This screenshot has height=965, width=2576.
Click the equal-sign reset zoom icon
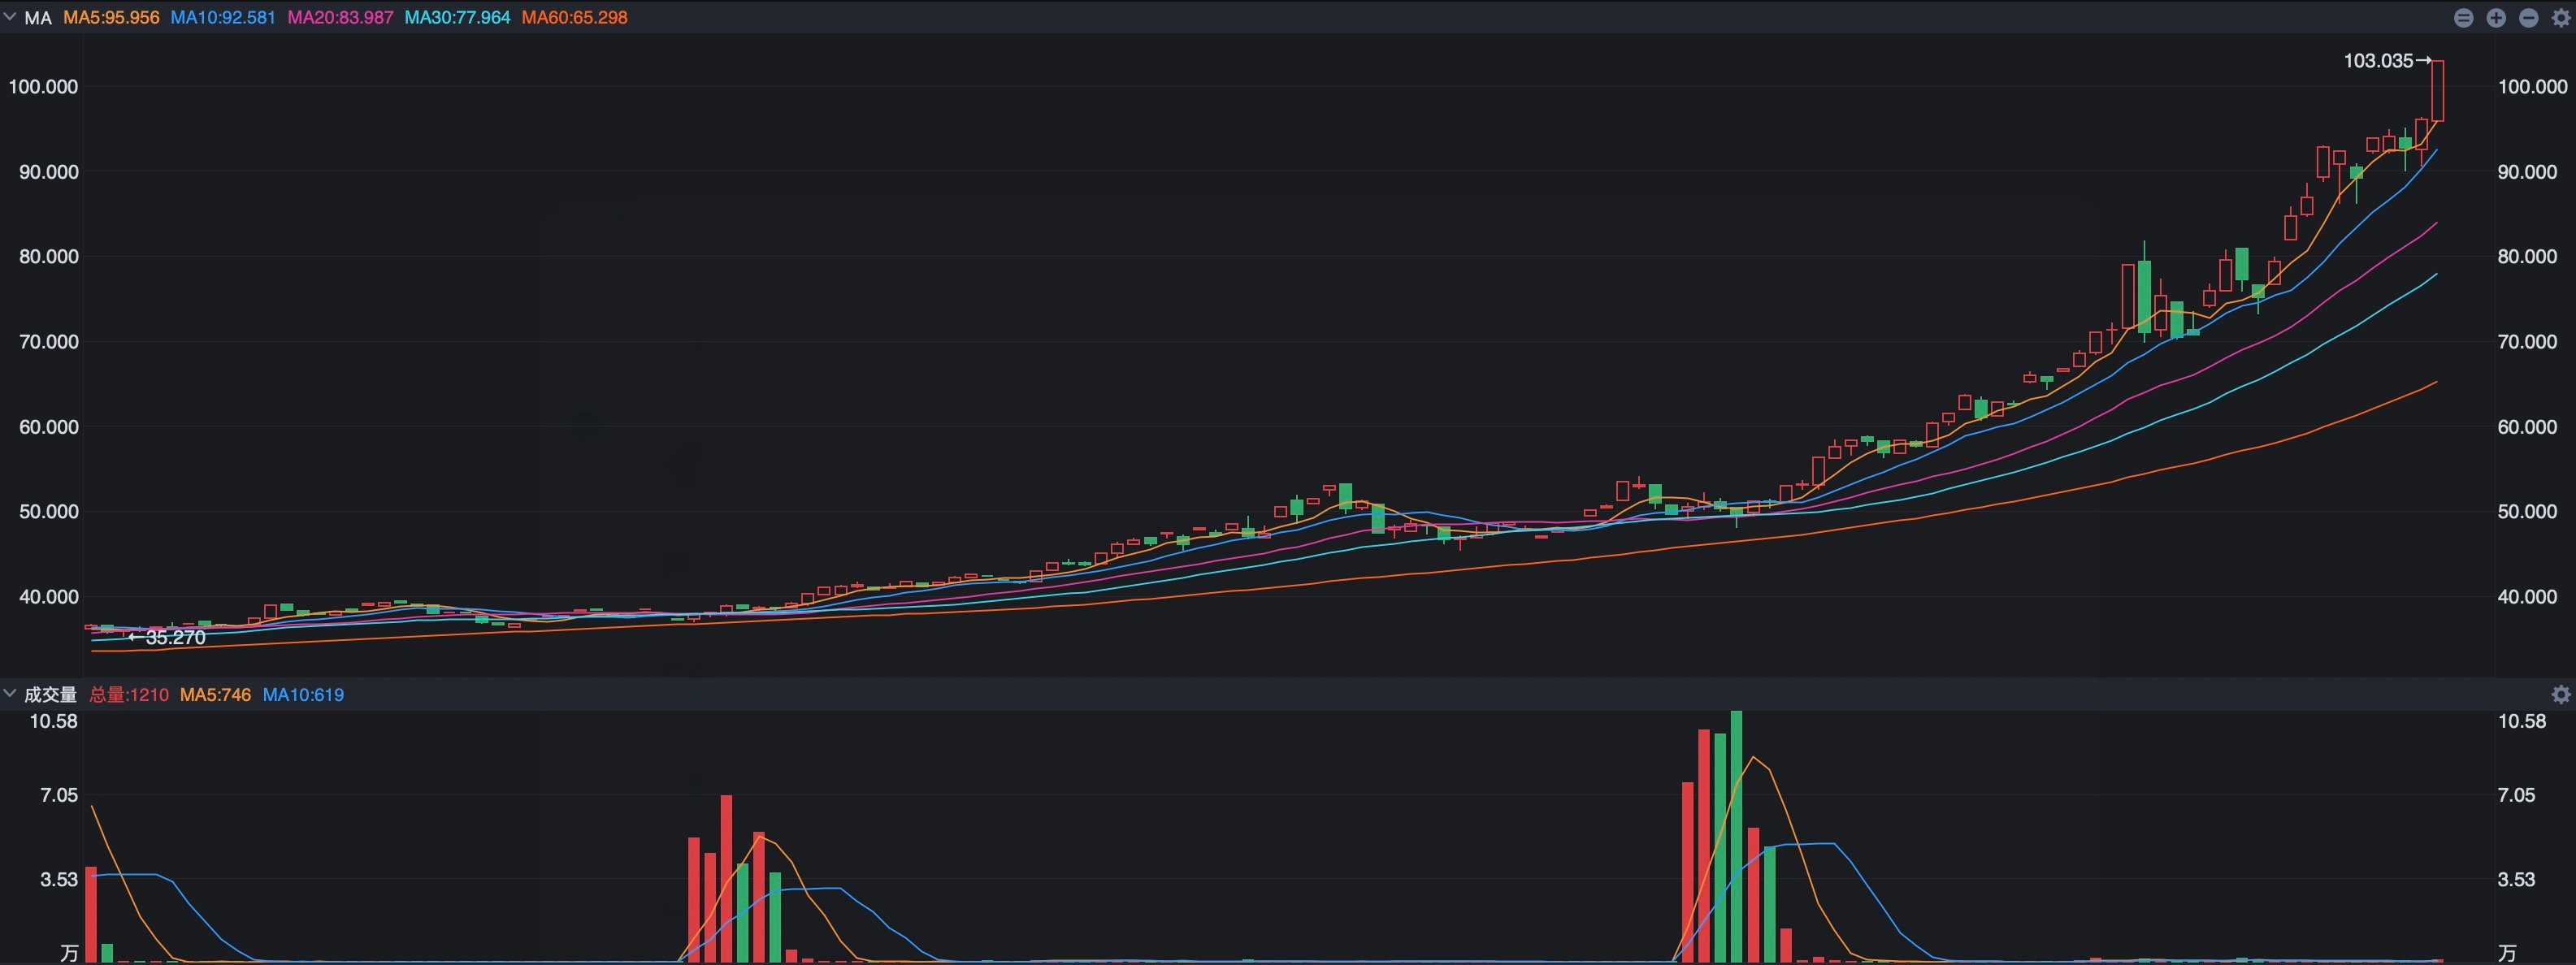coord(2464,18)
